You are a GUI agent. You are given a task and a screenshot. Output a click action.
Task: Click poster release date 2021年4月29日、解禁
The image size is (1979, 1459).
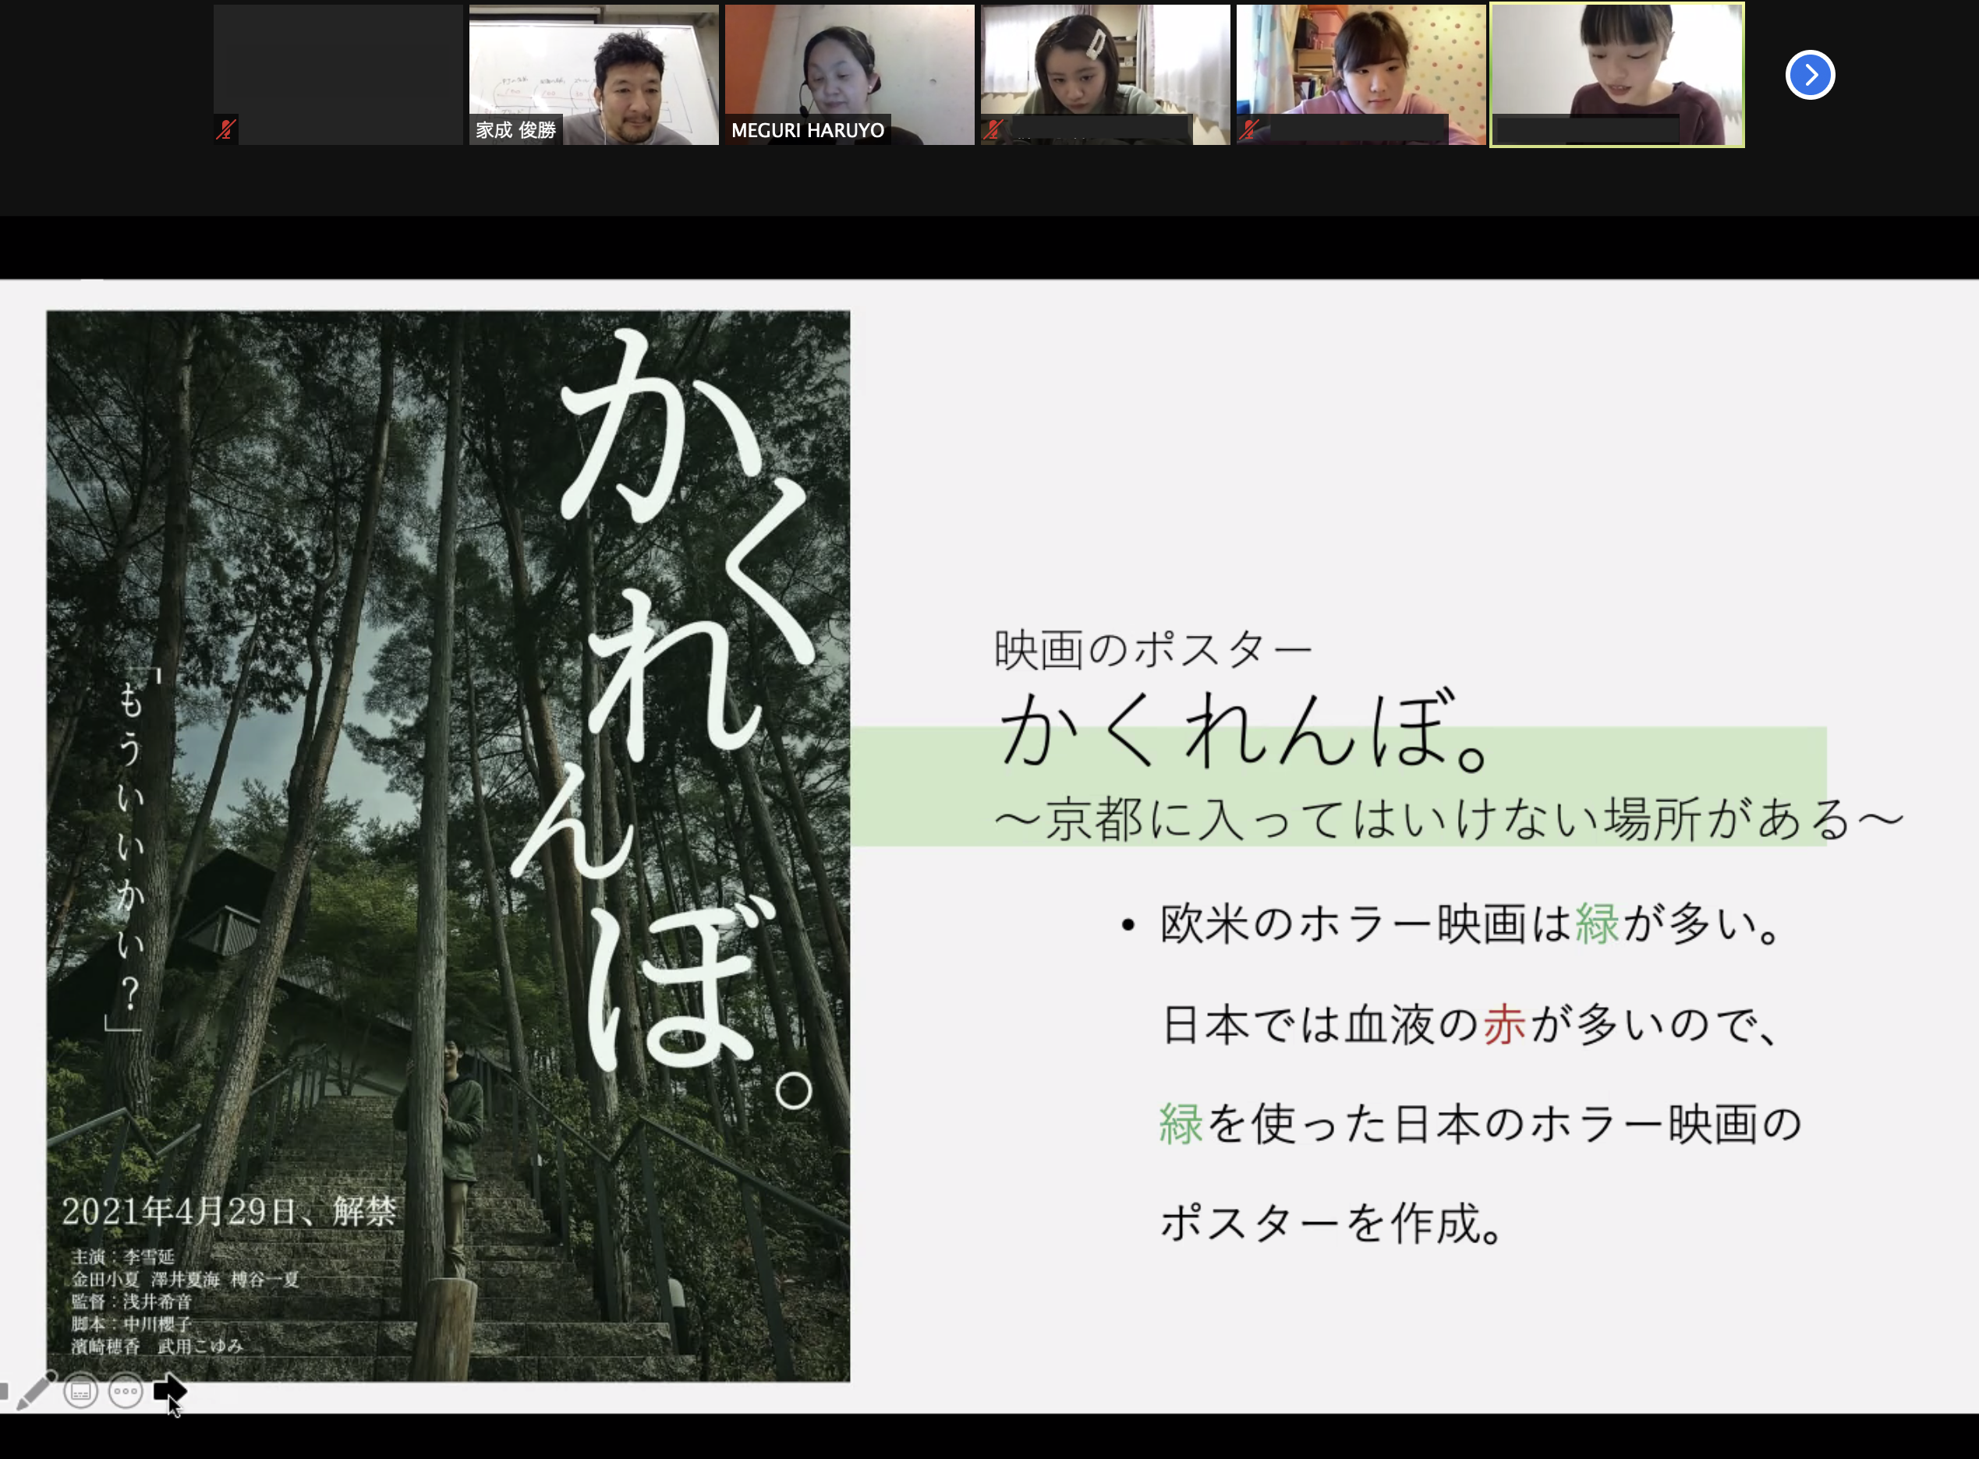tap(230, 1211)
